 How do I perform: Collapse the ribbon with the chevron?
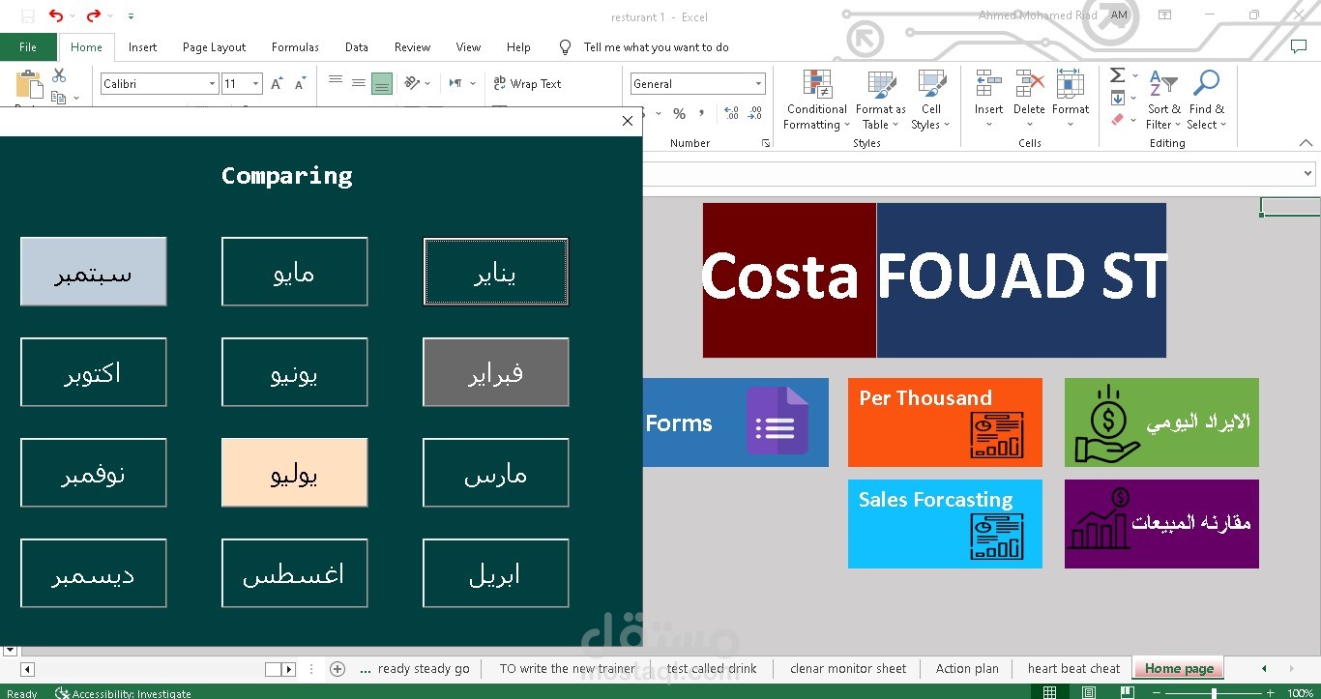point(1306,143)
